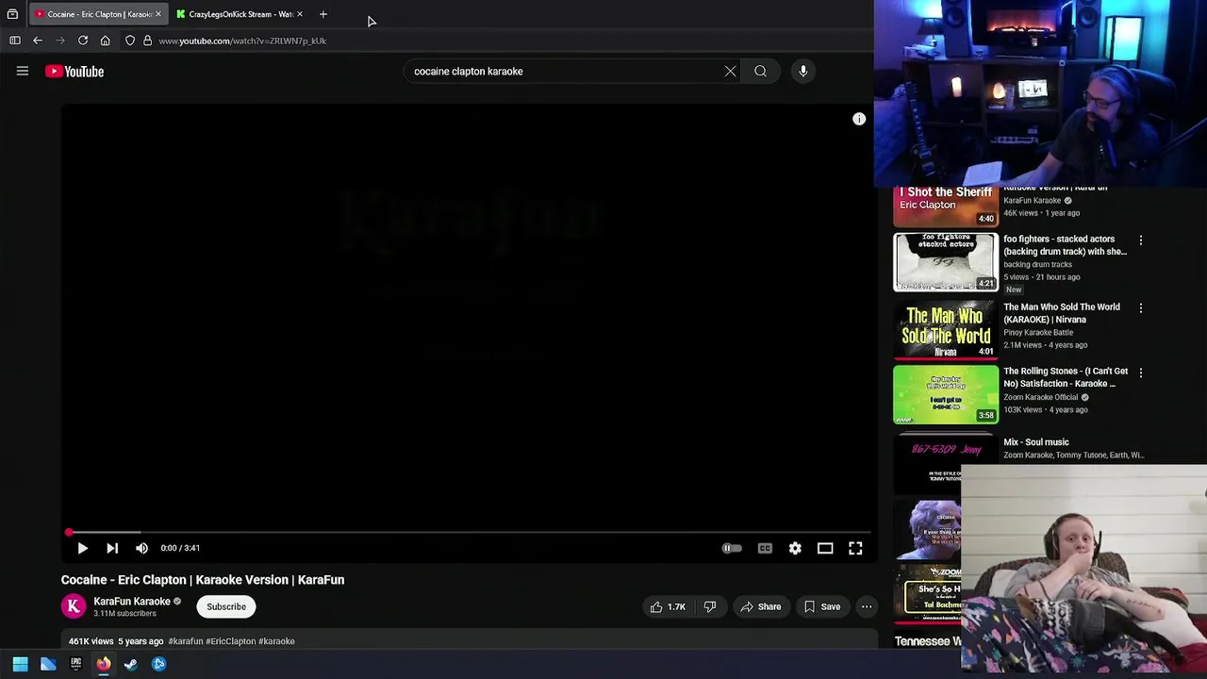Open a new browser tab
This screenshot has width=1207, height=679.
(322, 14)
